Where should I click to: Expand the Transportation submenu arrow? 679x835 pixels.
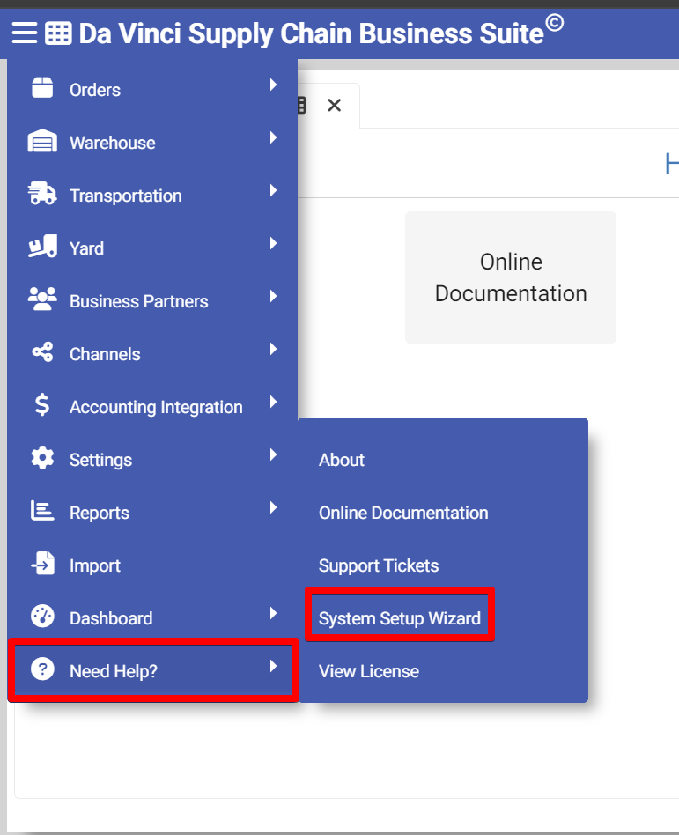[273, 190]
